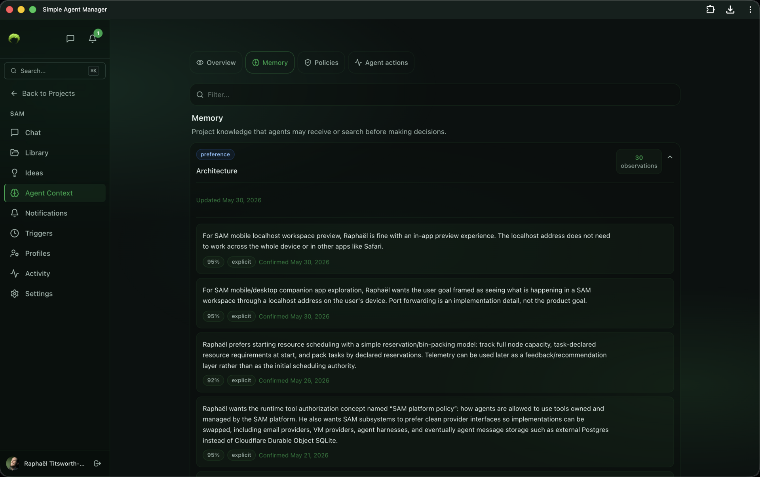Screen dimensions: 760x477
Task: Go to Profiles in the sidebar
Action: 55,253
